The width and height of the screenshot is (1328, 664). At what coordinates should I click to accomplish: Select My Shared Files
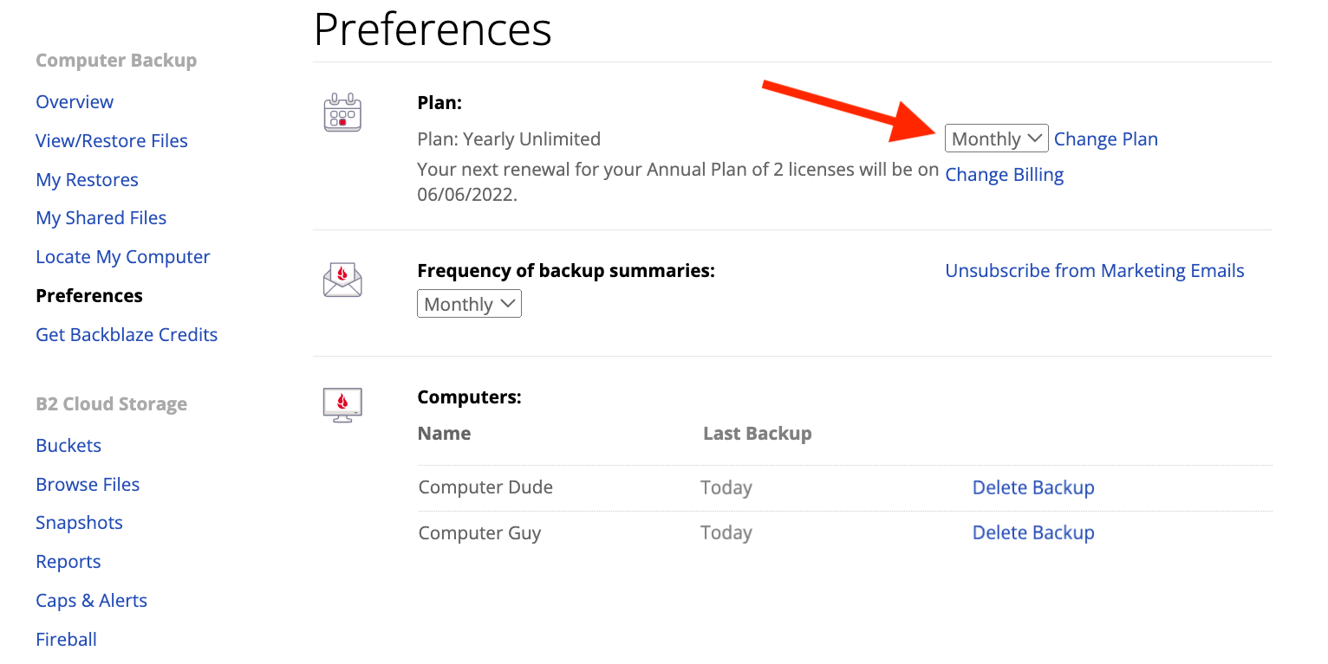coord(101,218)
